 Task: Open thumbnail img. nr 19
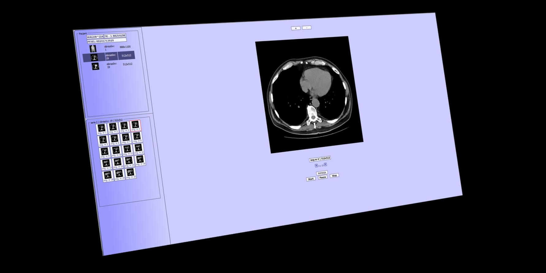(119, 175)
